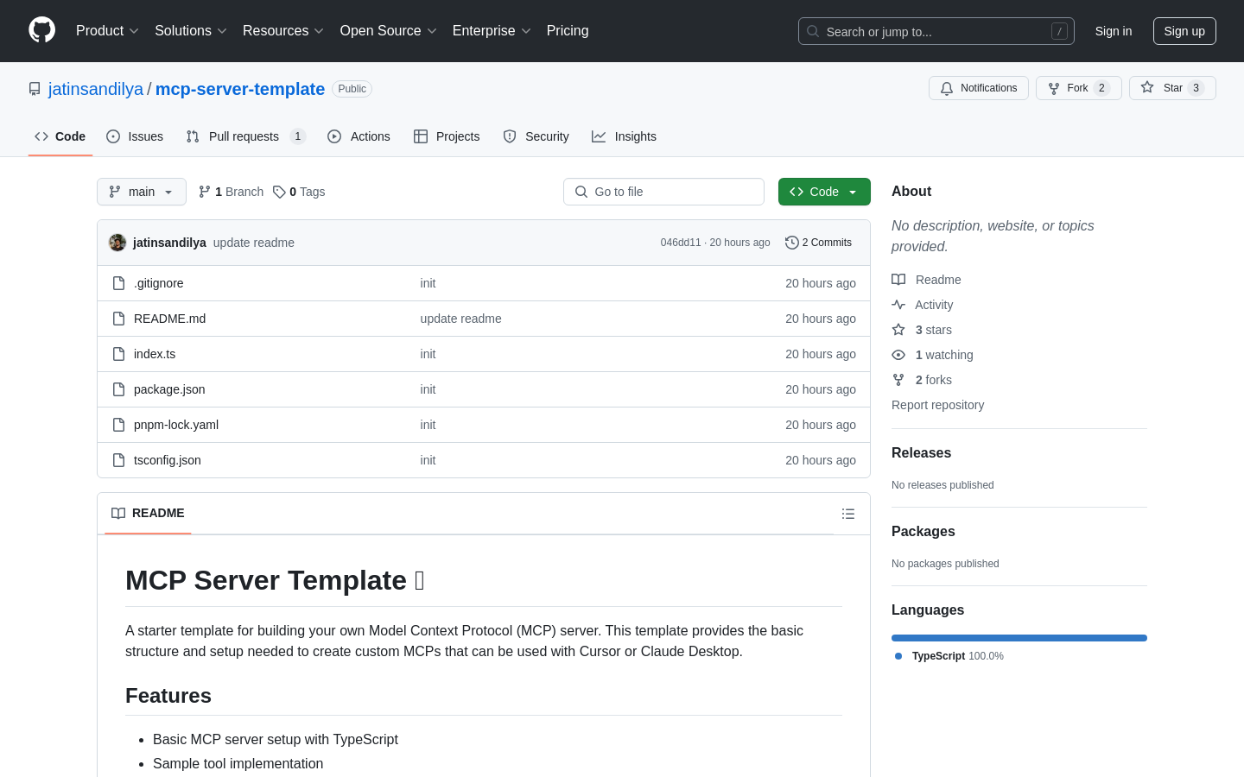Click the commit history clock icon
Image resolution: width=1244 pixels, height=777 pixels.
point(791,243)
